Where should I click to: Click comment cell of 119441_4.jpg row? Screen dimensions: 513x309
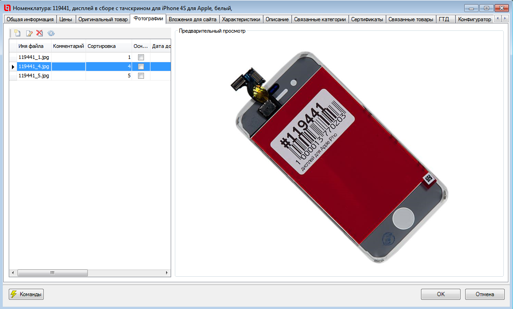click(x=69, y=66)
